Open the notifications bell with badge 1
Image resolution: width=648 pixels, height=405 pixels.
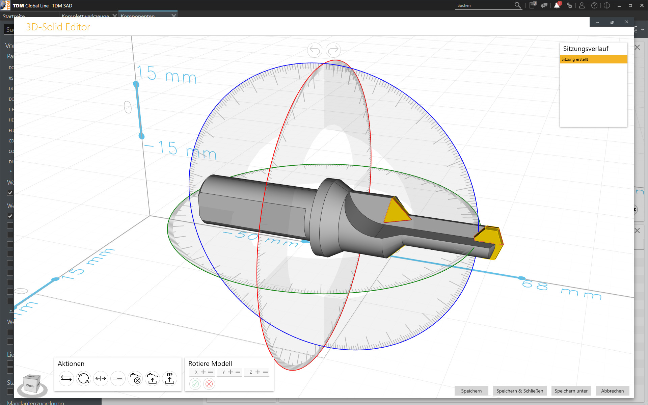pyautogui.click(x=557, y=5)
